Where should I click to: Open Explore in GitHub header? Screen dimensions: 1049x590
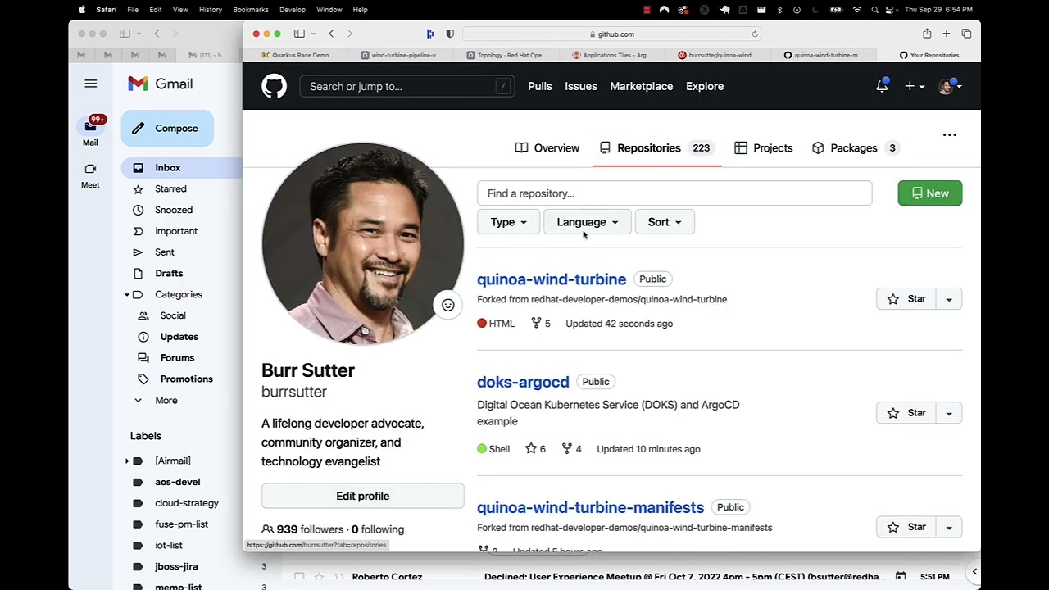coord(705,86)
